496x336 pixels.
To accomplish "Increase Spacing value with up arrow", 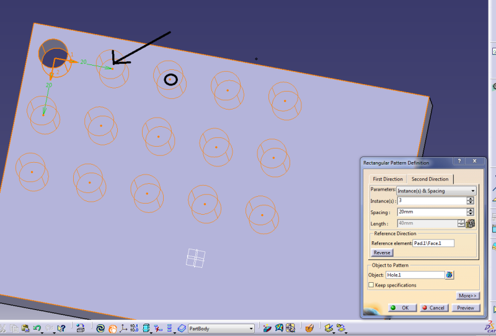I will coord(471,210).
